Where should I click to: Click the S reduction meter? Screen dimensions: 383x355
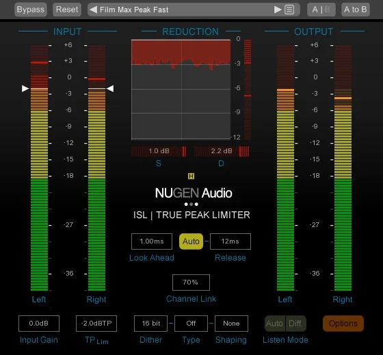point(159,151)
